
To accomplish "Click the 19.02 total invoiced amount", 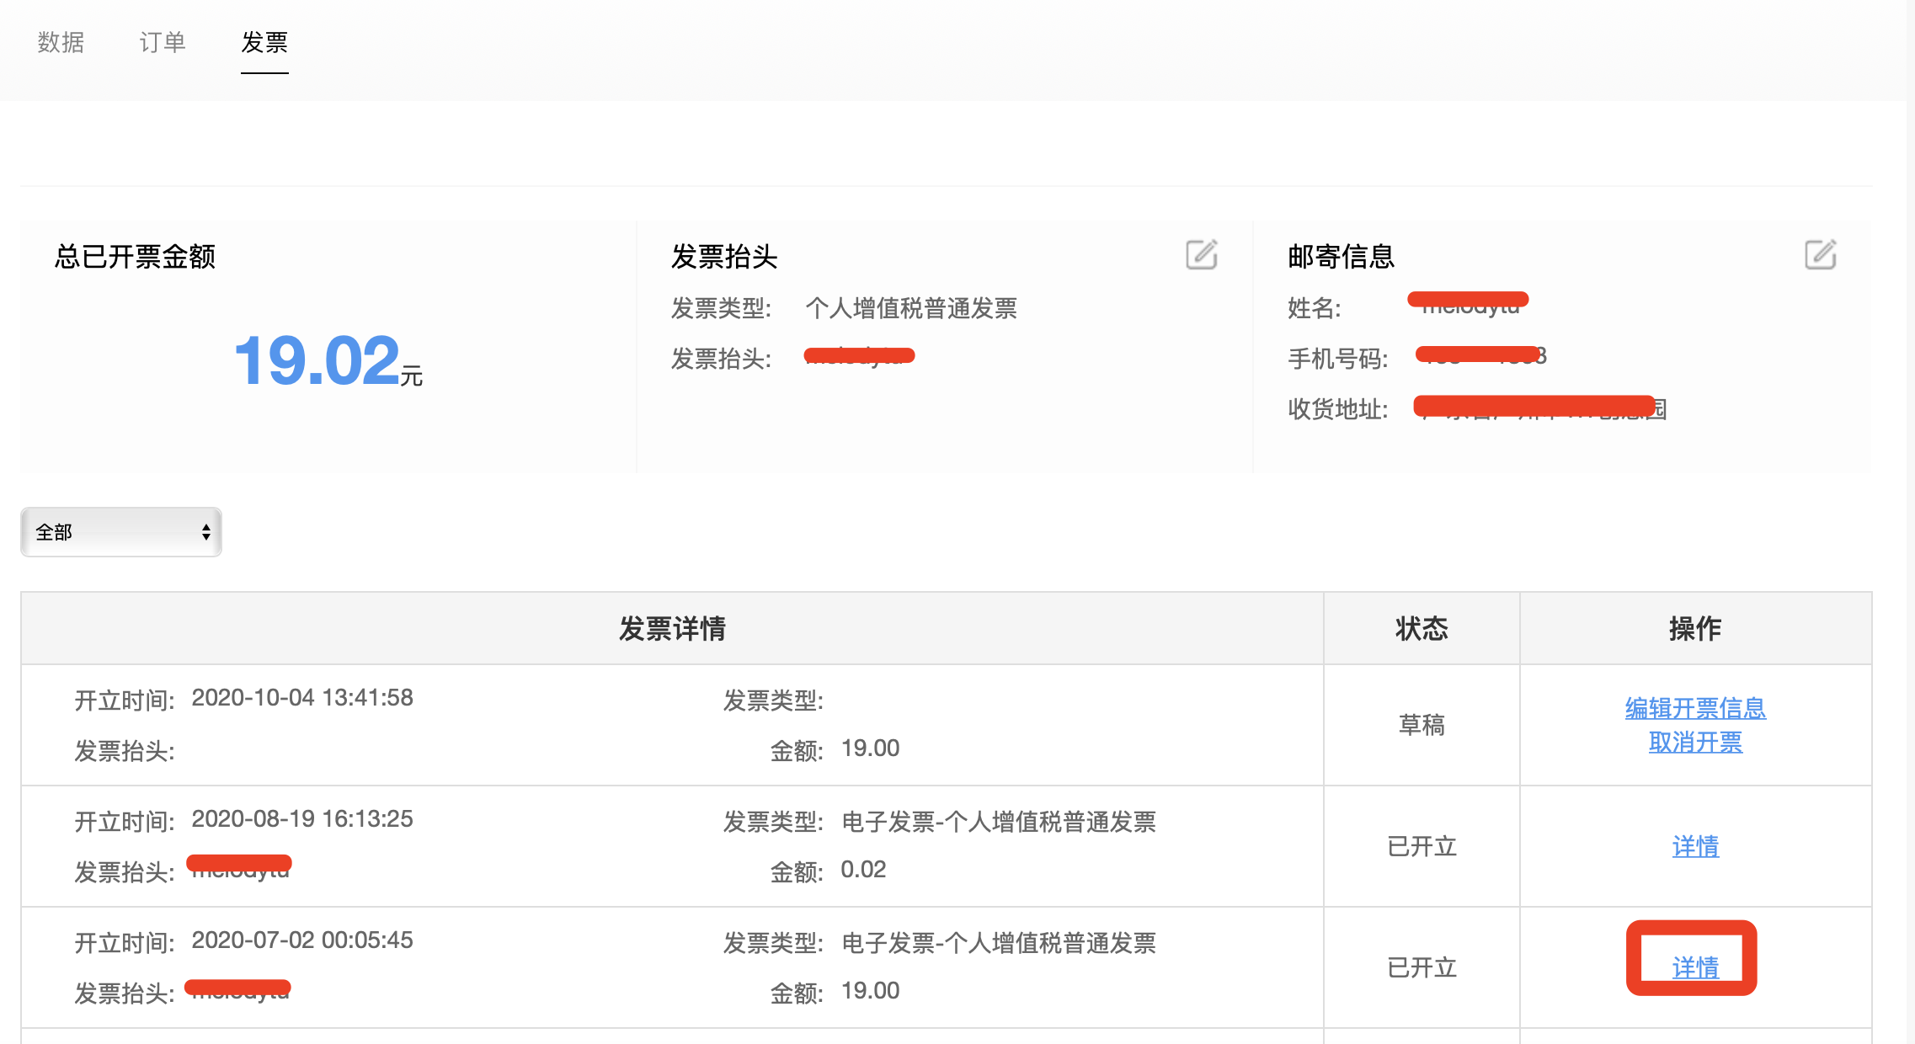I will pyautogui.click(x=317, y=360).
